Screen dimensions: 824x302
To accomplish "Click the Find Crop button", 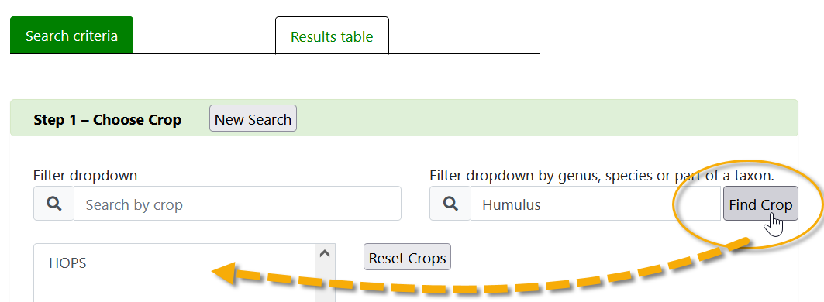I will click(x=760, y=204).
